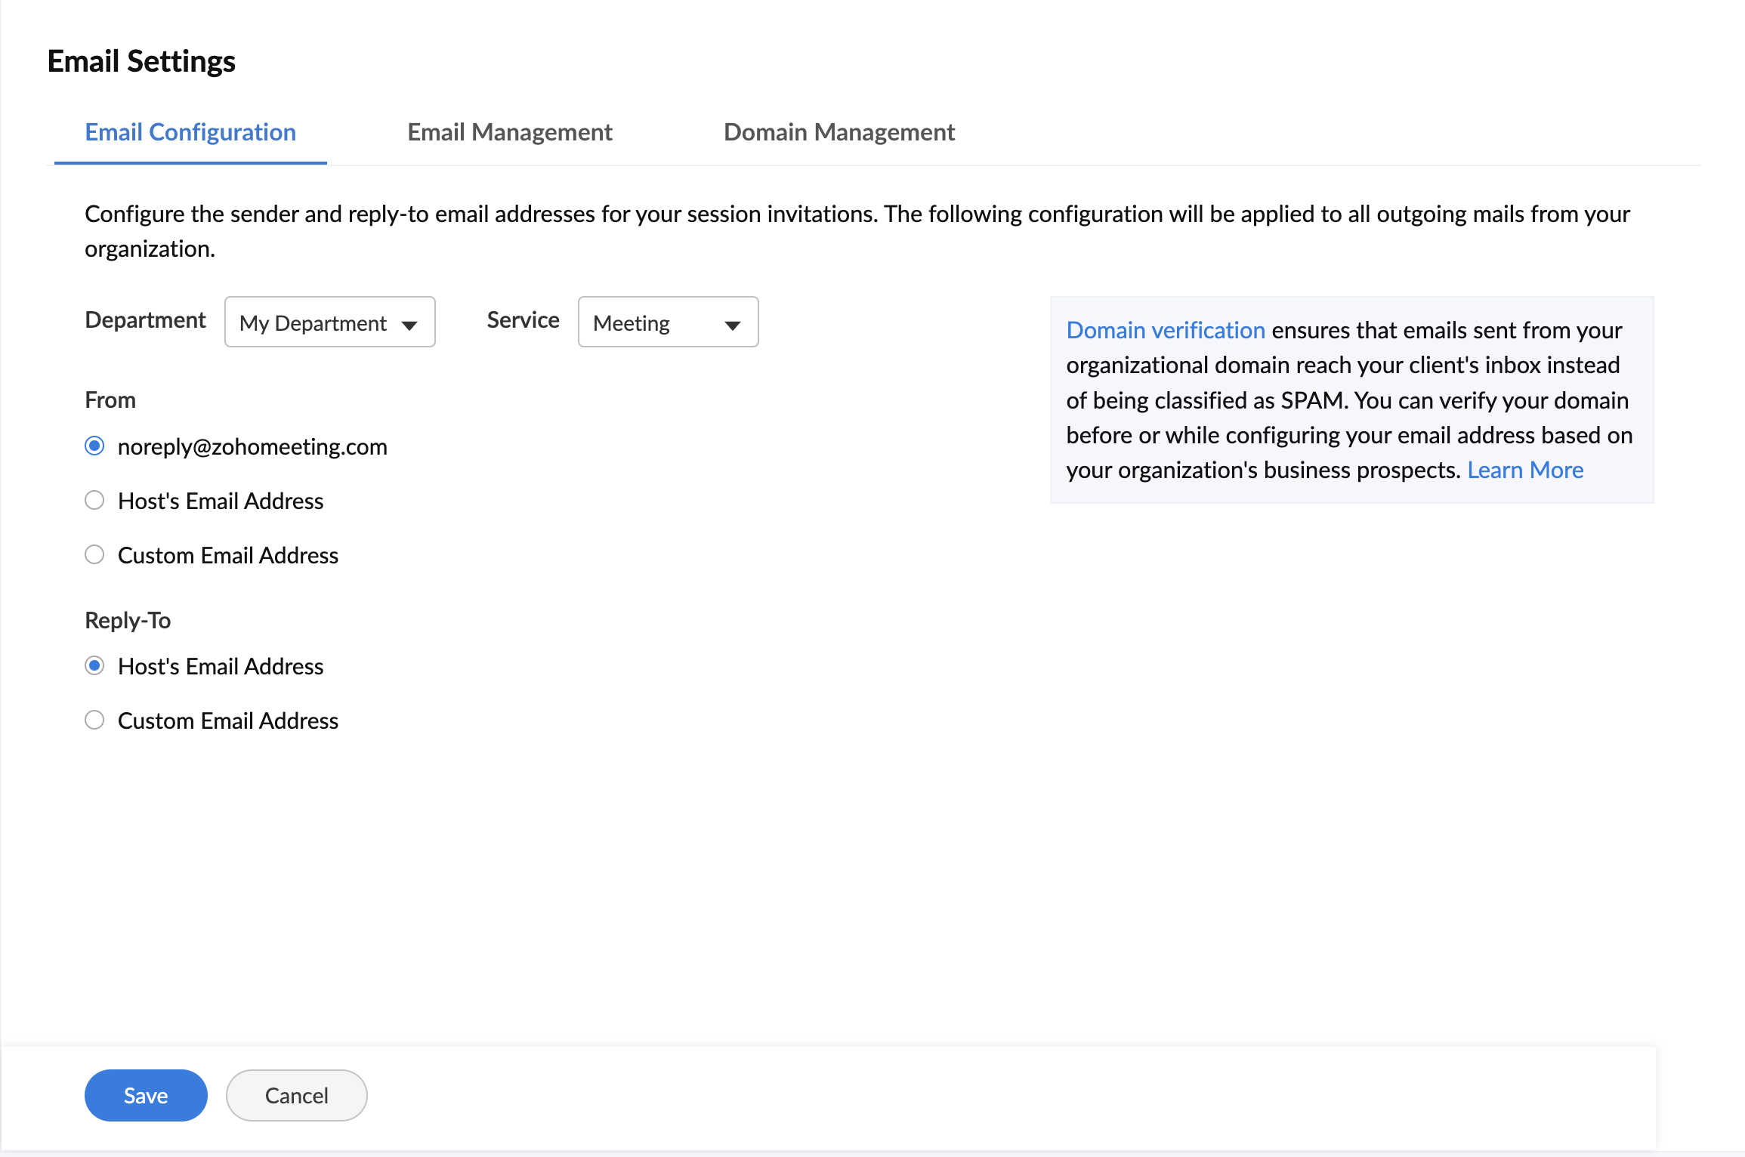This screenshot has width=1745, height=1157.
Task: Choose Host's Email Address under From
Action: [x=94, y=501]
